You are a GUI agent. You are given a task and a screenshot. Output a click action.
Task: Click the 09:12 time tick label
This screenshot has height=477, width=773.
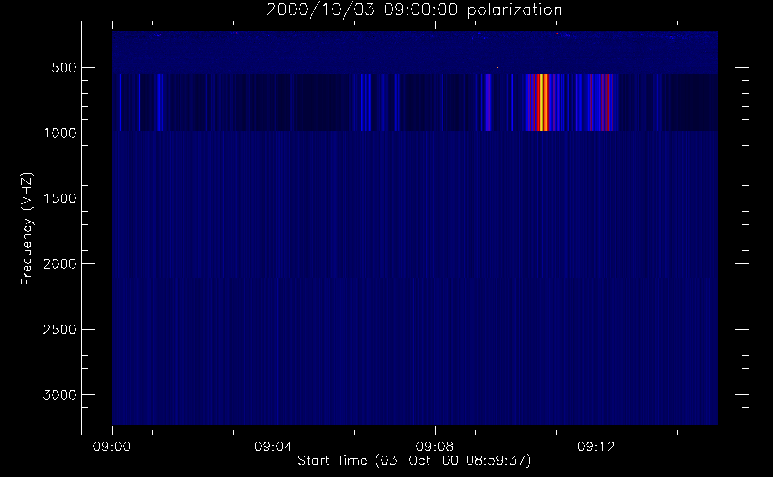(x=597, y=447)
